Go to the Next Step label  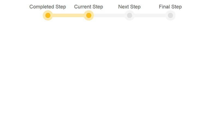click(x=129, y=7)
